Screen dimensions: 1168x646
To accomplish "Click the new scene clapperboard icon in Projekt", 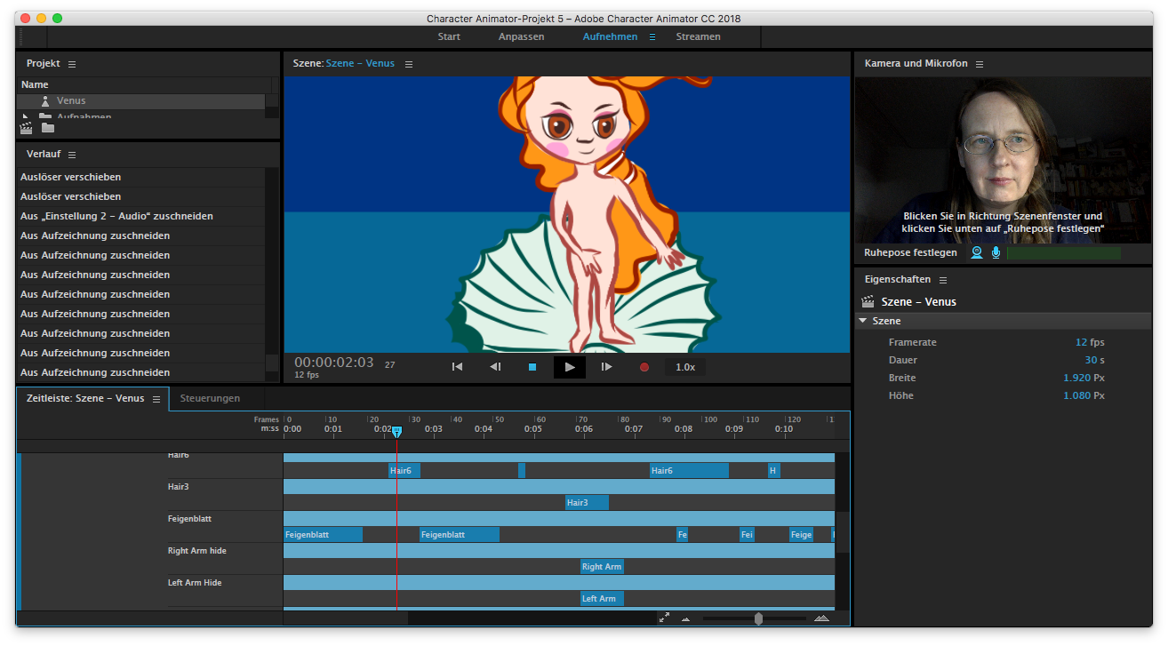I will click(x=27, y=128).
